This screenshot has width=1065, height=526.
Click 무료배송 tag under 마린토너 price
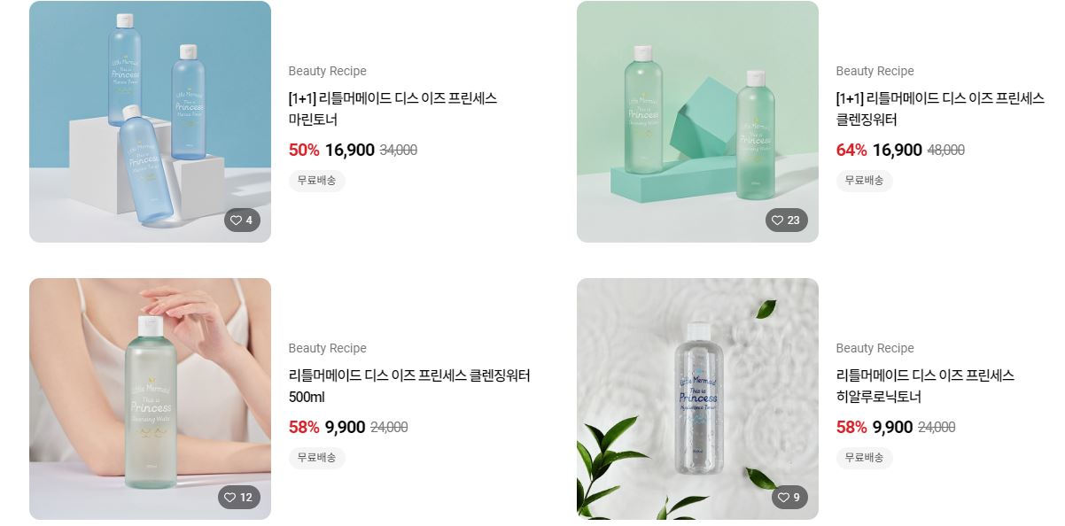pos(316,181)
